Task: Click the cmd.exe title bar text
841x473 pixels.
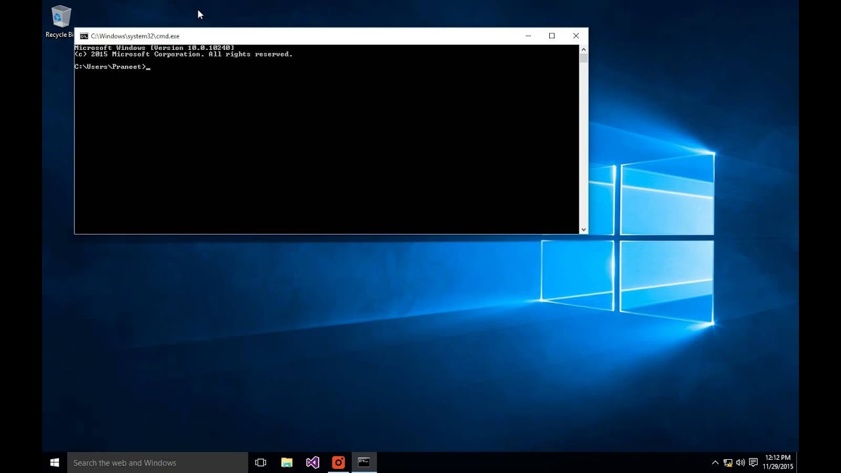Action: [135, 36]
